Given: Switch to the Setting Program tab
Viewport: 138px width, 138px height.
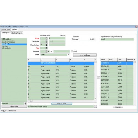Looking at the screenshot, I should point(17,33).
